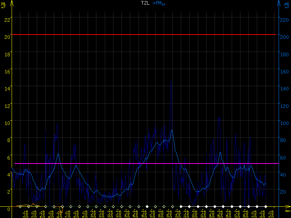Click the TZL station title

pos(145,3)
